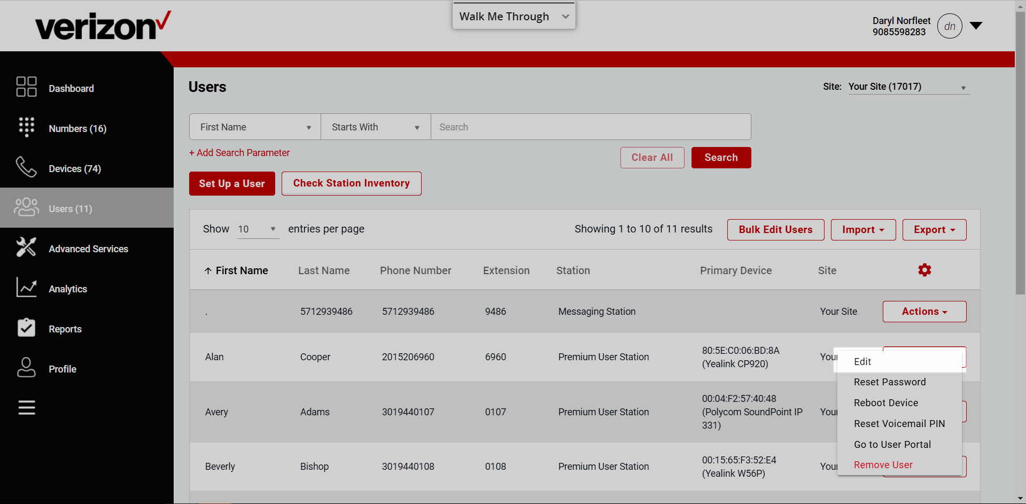Click the Analytics chart icon
This screenshot has height=504, width=1026.
click(x=26, y=288)
